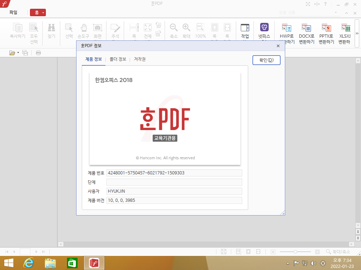Switch to the 저작권 tab
361x270 pixels.
click(x=140, y=59)
